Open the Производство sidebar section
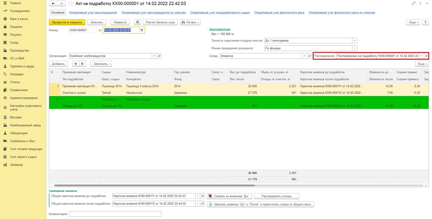This screenshot has width=432, height=219. (19, 50)
